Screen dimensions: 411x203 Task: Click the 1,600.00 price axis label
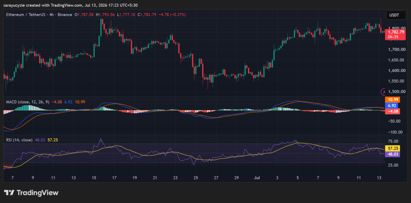(397, 71)
